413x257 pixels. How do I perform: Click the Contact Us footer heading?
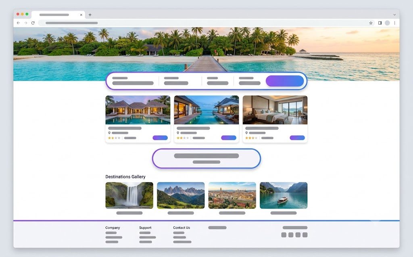[181, 228]
